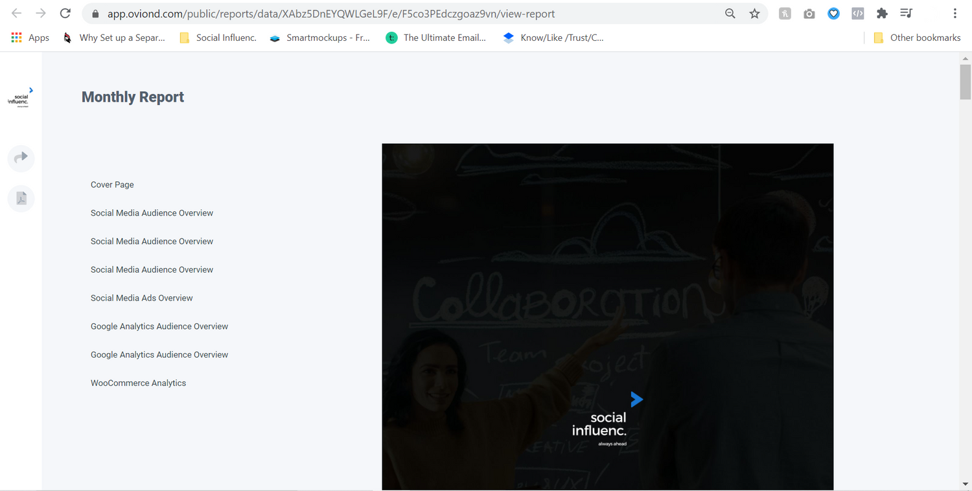Click the blue heart extension icon
Image resolution: width=972 pixels, height=491 pixels.
[833, 13]
